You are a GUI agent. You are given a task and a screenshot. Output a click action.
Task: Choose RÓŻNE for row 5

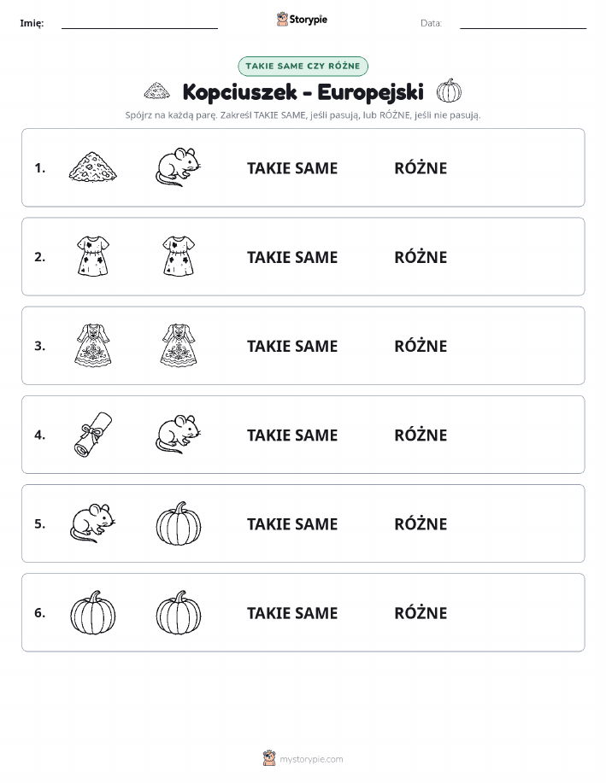point(421,523)
